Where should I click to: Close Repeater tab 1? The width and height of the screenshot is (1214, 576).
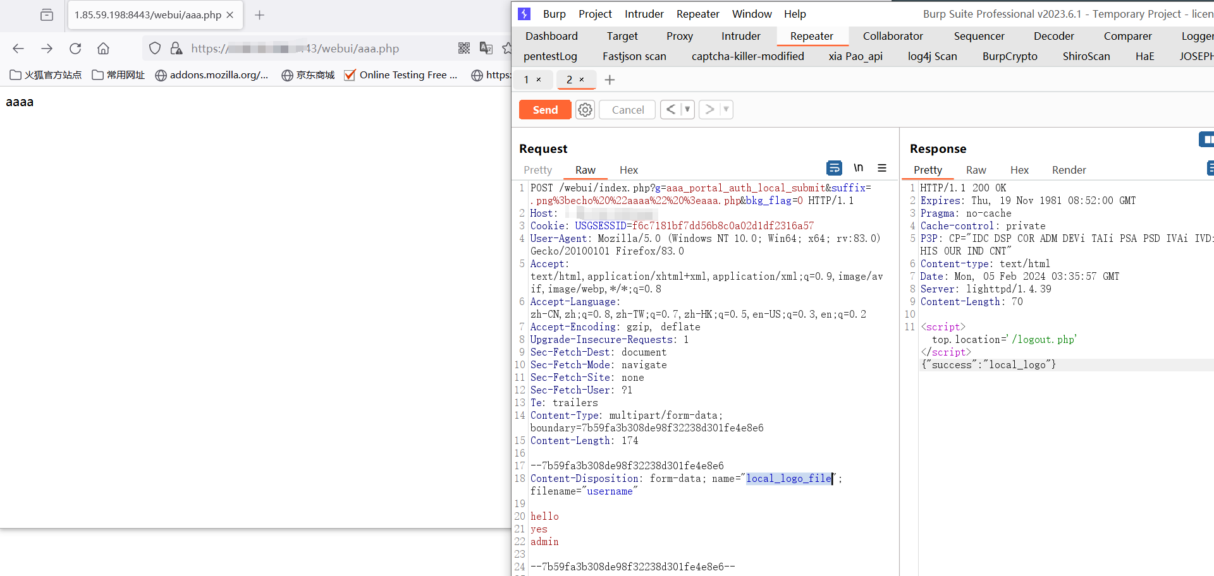point(539,80)
